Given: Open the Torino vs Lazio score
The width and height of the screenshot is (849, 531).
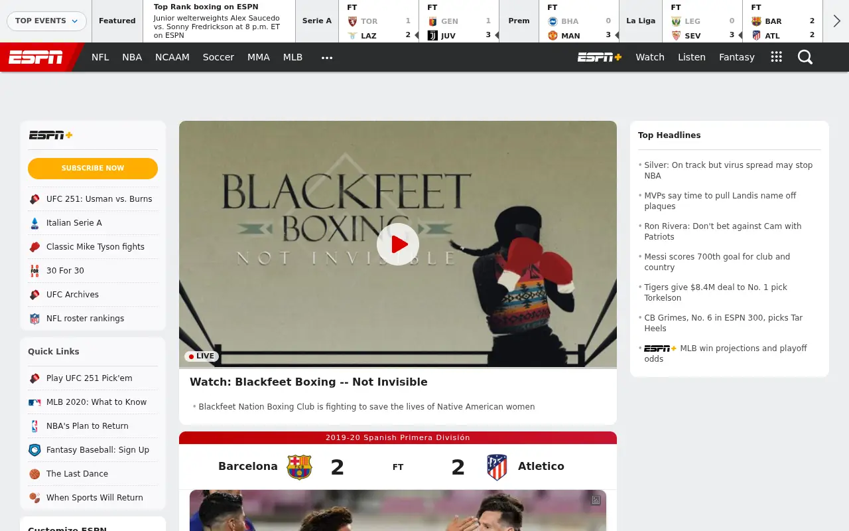Looking at the screenshot, I should point(379,21).
